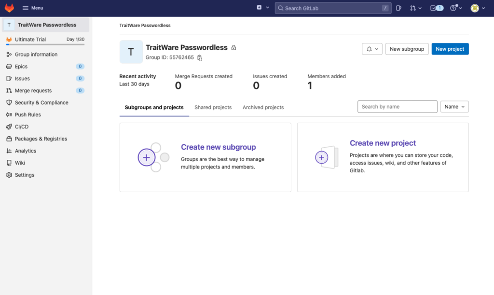The width and height of the screenshot is (494, 295).
Task: Switch to the Archived projects tab
Action: [x=263, y=108]
